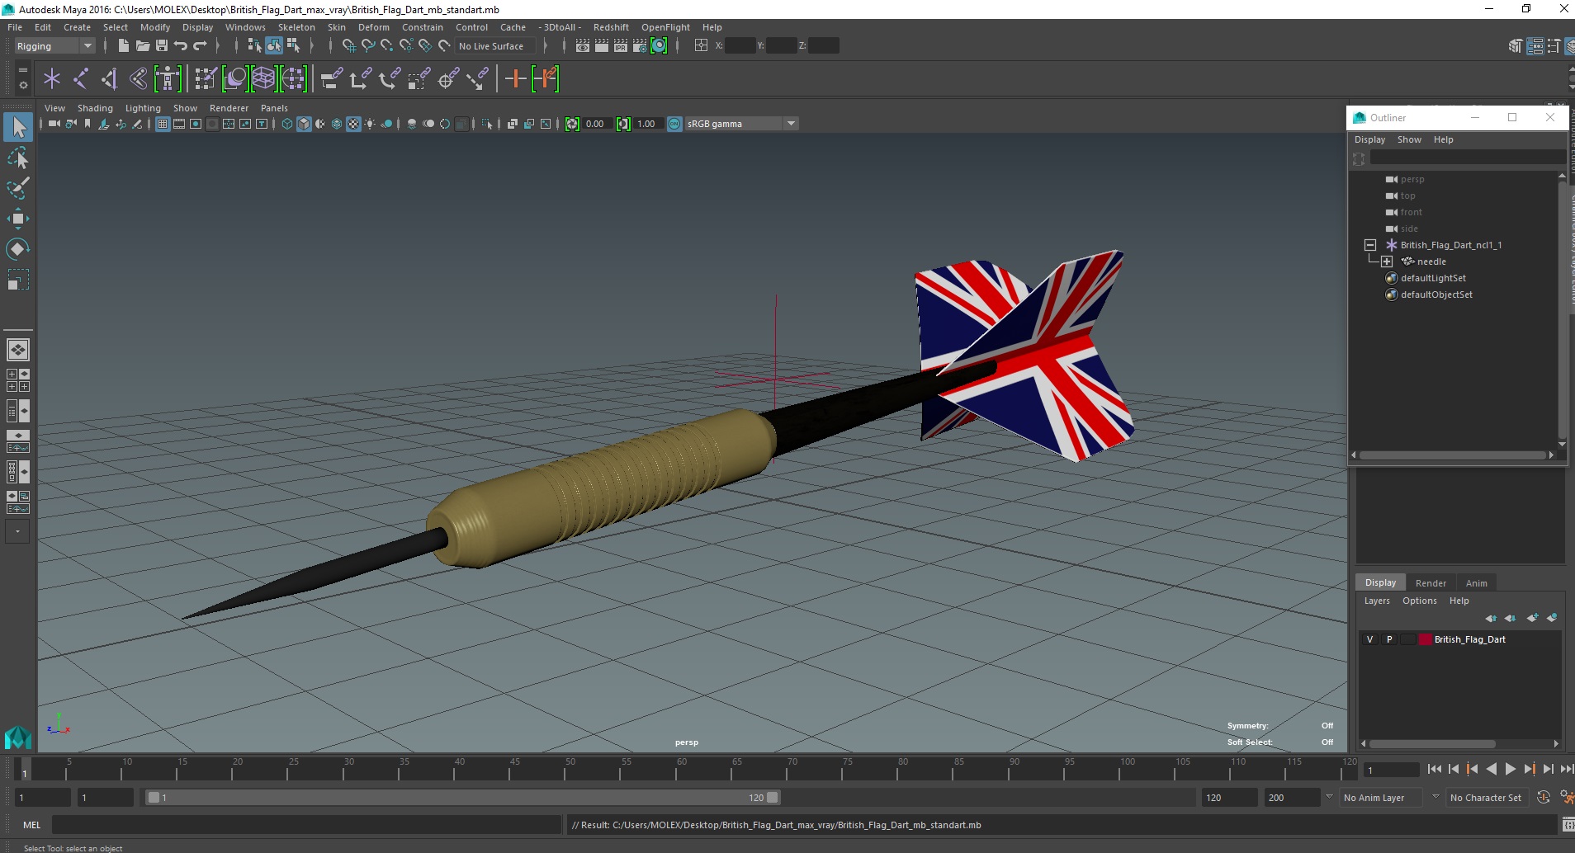Click the British_Flag_Dart layer color swatch

(x=1425, y=639)
